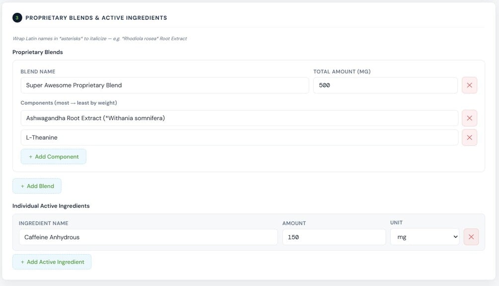Focus the Caffeine Anhydrous ingredient name field
Image resolution: width=499 pixels, height=286 pixels.
[x=148, y=237]
